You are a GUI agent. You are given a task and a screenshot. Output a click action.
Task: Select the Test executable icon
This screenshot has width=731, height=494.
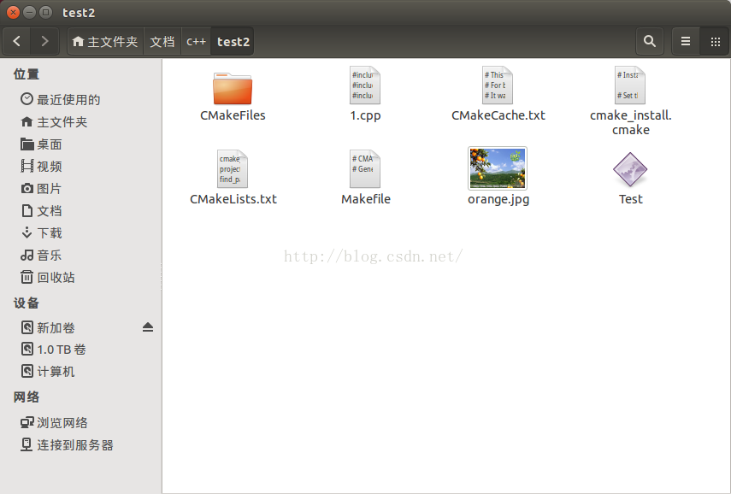click(x=630, y=169)
